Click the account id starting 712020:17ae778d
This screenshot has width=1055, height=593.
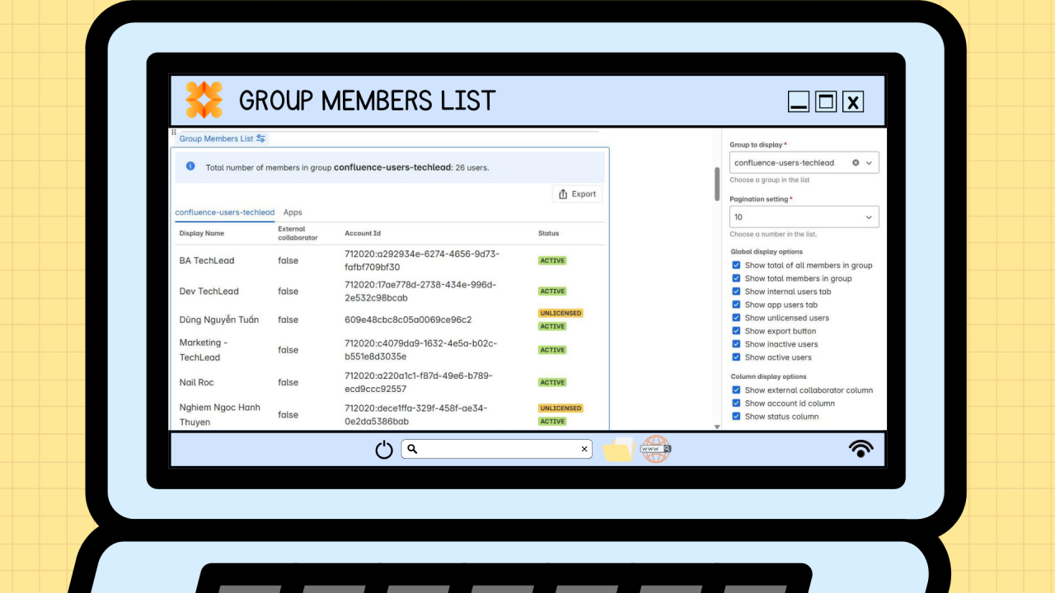point(420,292)
